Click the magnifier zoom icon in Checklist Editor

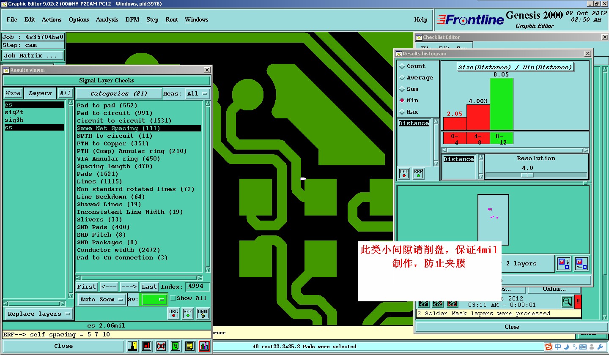click(567, 302)
